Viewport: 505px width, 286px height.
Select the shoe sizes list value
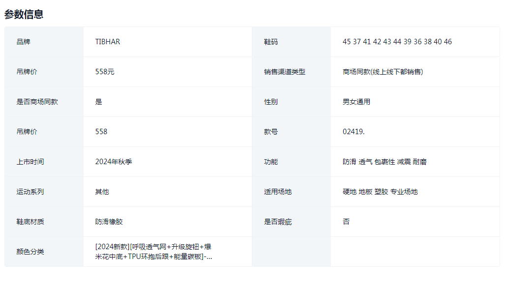tap(397, 42)
